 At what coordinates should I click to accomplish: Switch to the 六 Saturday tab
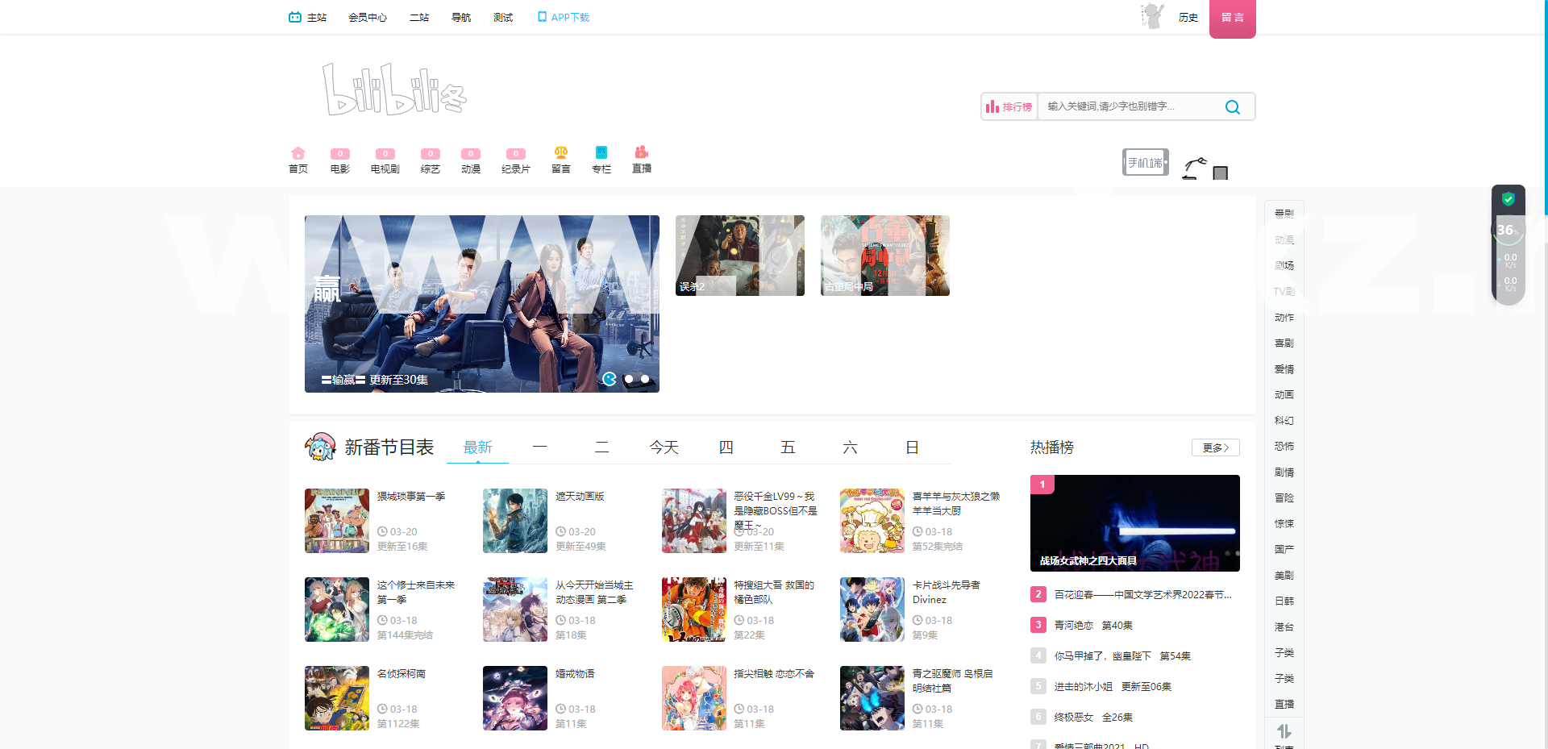(x=851, y=447)
